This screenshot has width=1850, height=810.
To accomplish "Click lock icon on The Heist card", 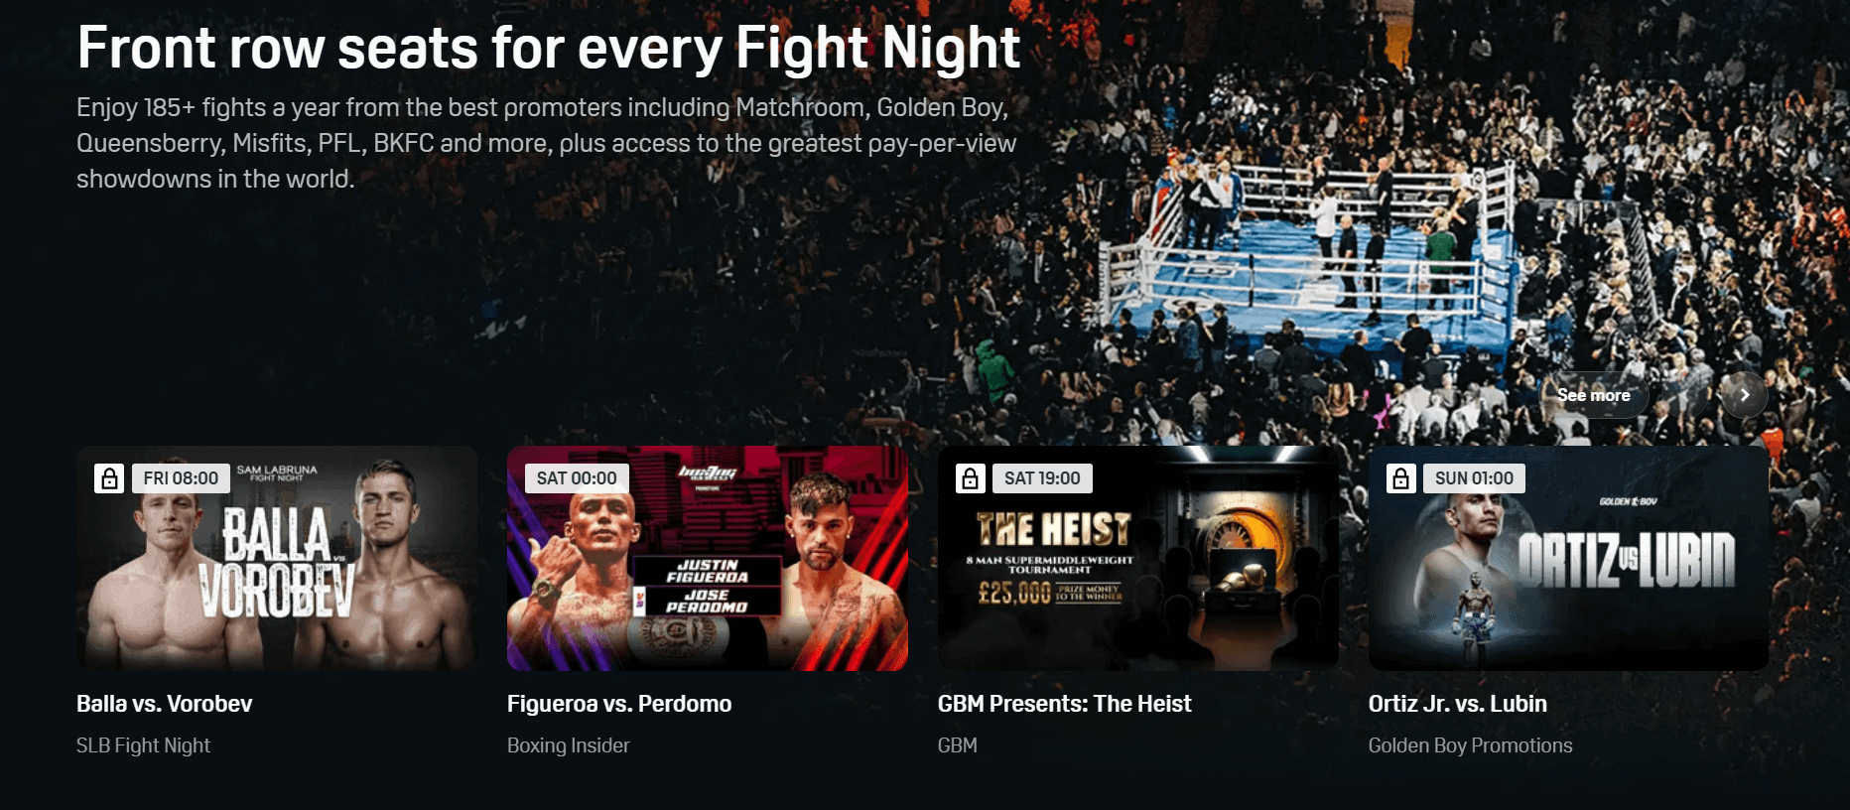I will pyautogui.click(x=971, y=478).
